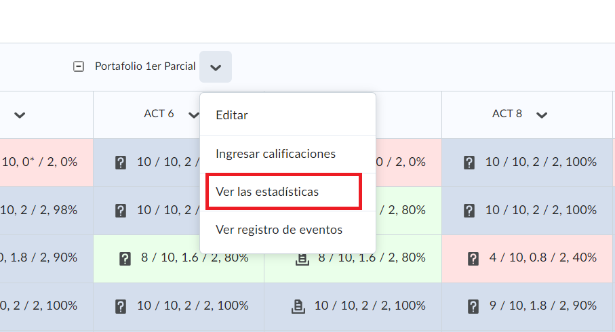Image resolution: width=615 pixels, height=332 pixels.
Task: Collapse the Portafolio 1er Parcial category
Action: click(x=79, y=66)
